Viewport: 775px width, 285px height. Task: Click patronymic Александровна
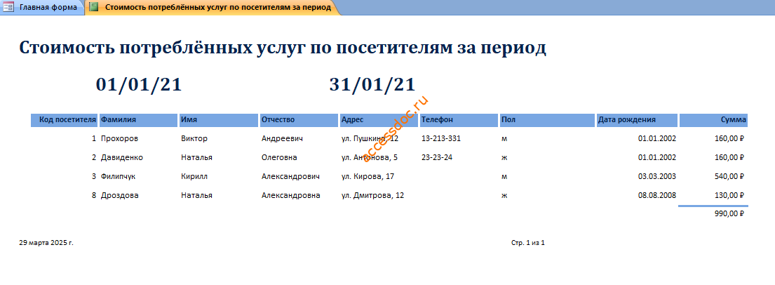tap(290, 195)
